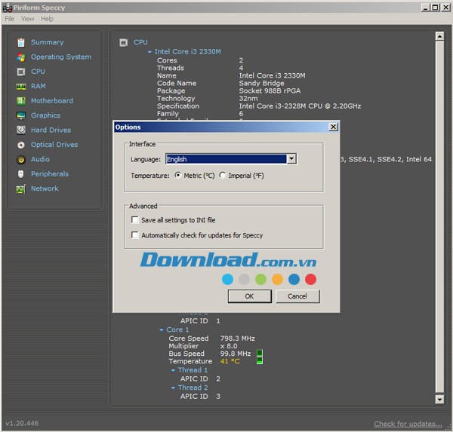The image size is (453, 432).
Task: Choose Imperial (°F) temperature option
Action: pyautogui.click(x=223, y=176)
